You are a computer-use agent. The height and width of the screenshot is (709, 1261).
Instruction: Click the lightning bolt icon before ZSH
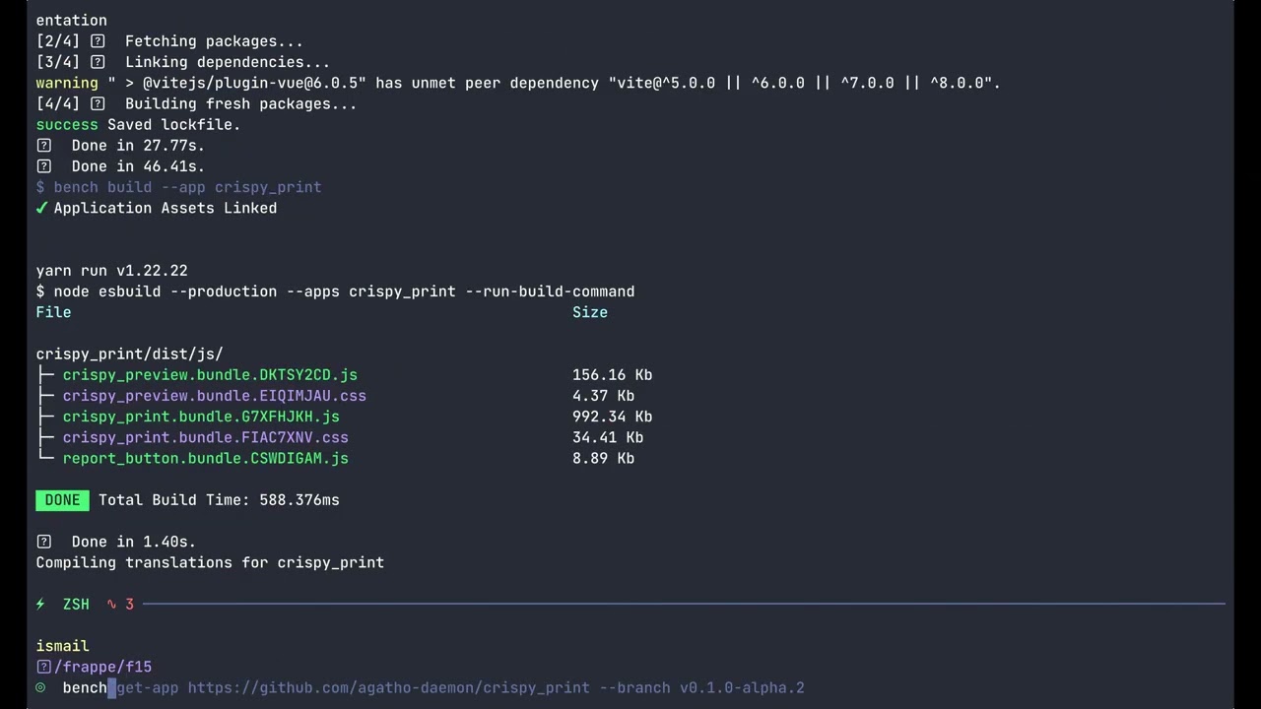[40, 604]
